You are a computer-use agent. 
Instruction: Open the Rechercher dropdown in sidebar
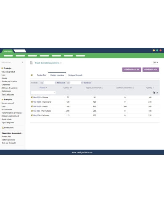[12, 62]
